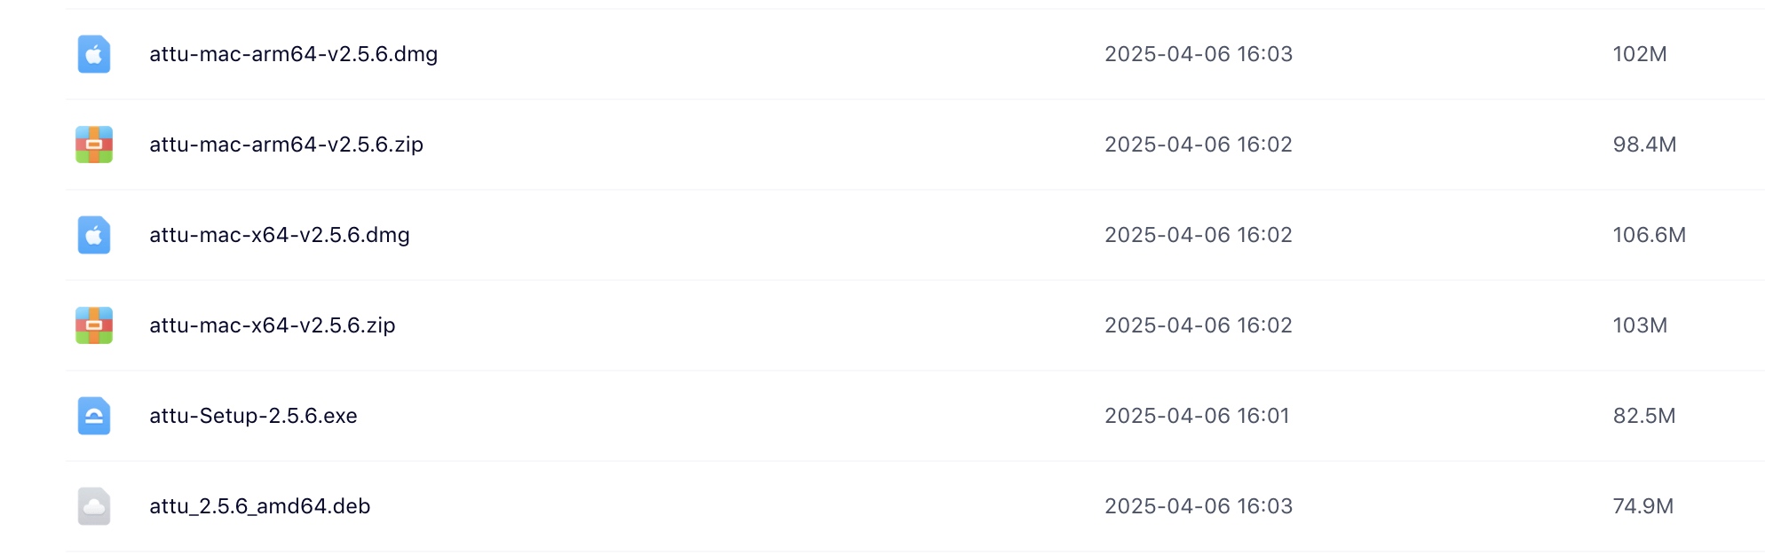
Task: Click the installer icon next to attu-Setup-2.5.6.exe
Action: pyautogui.click(x=93, y=415)
